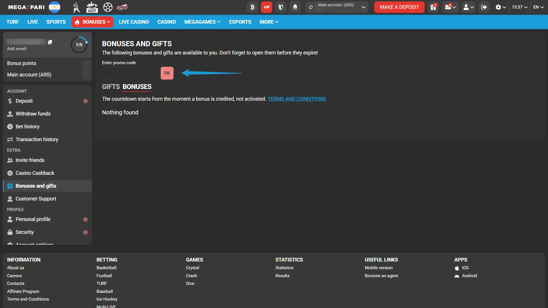Go to the MegaPari home logo
The image size is (548, 308).
pyautogui.click(x=26, y=7)
